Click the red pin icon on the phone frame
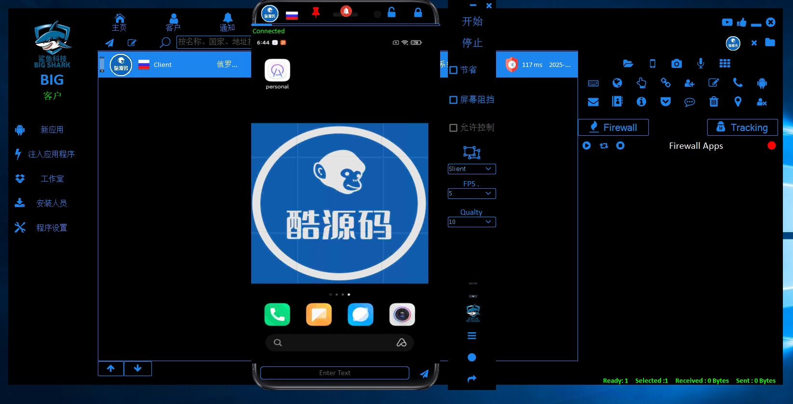 pyautogui.click(x=316, y=13)
